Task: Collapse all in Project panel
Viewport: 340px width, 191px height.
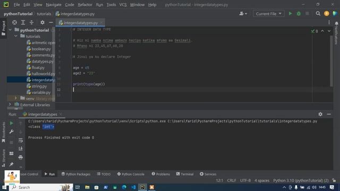Action: [x=31, y=22]
